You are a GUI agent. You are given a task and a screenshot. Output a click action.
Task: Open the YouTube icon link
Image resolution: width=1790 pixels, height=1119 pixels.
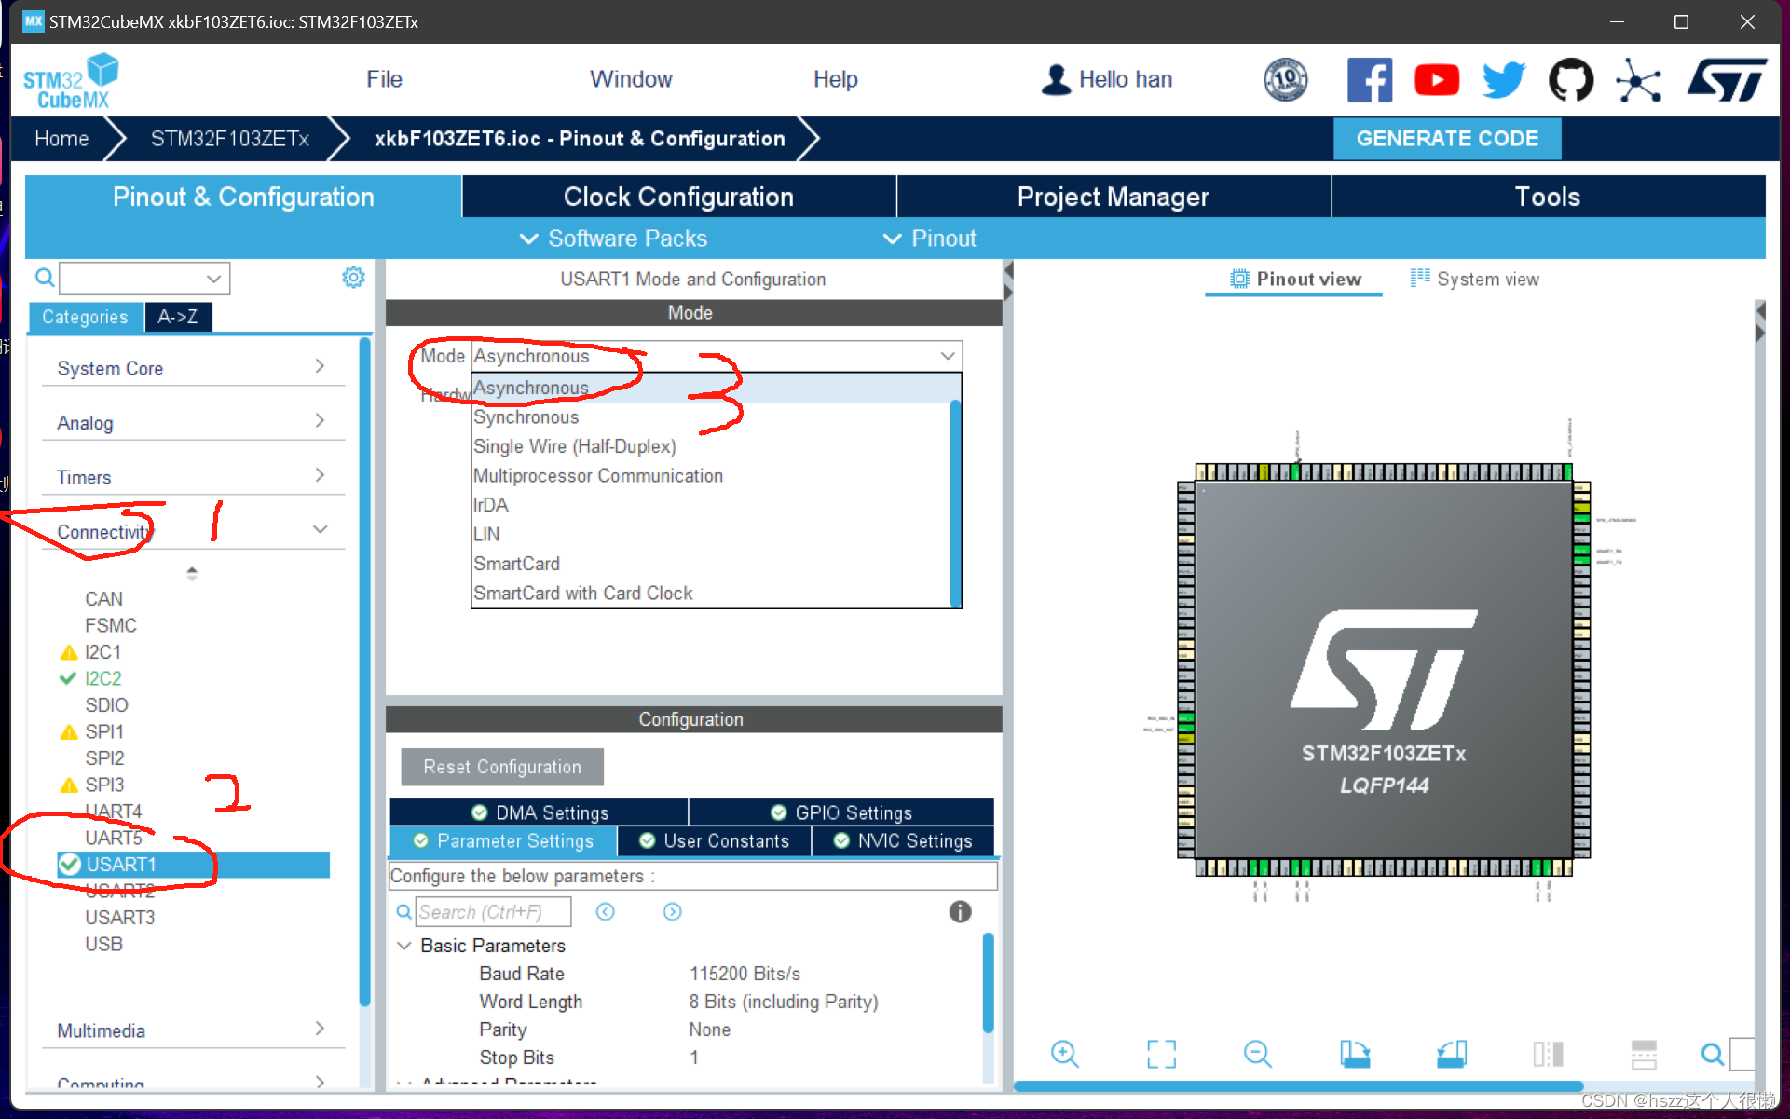pos(1436,80)
